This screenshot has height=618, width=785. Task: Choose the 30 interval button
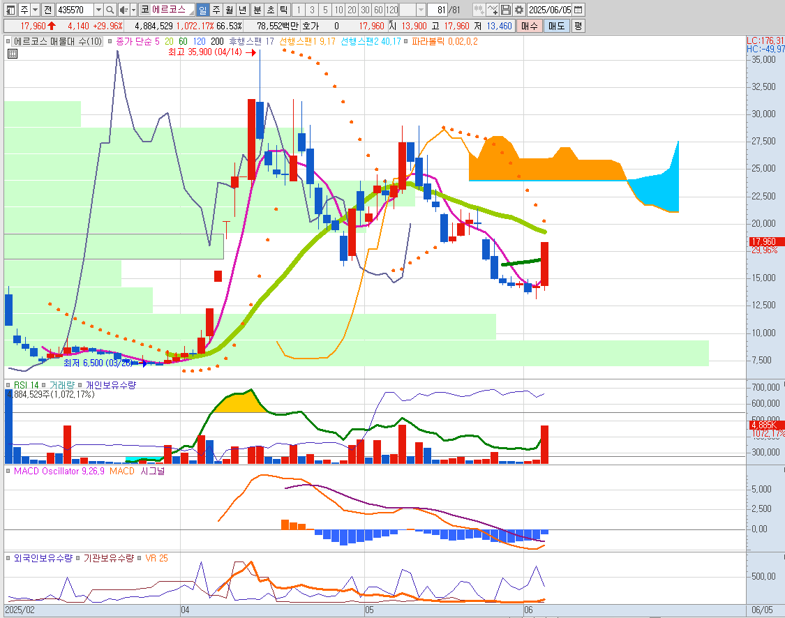pyautogui.click(x=366, y=10)
